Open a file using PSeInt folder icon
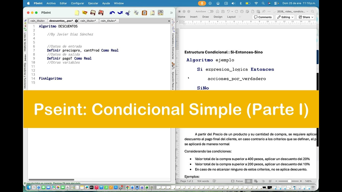The height and width of the screenshot is (192, 342). (x=85, y=13)
